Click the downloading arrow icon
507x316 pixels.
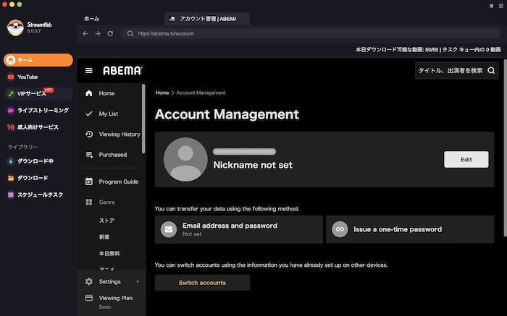11,161
